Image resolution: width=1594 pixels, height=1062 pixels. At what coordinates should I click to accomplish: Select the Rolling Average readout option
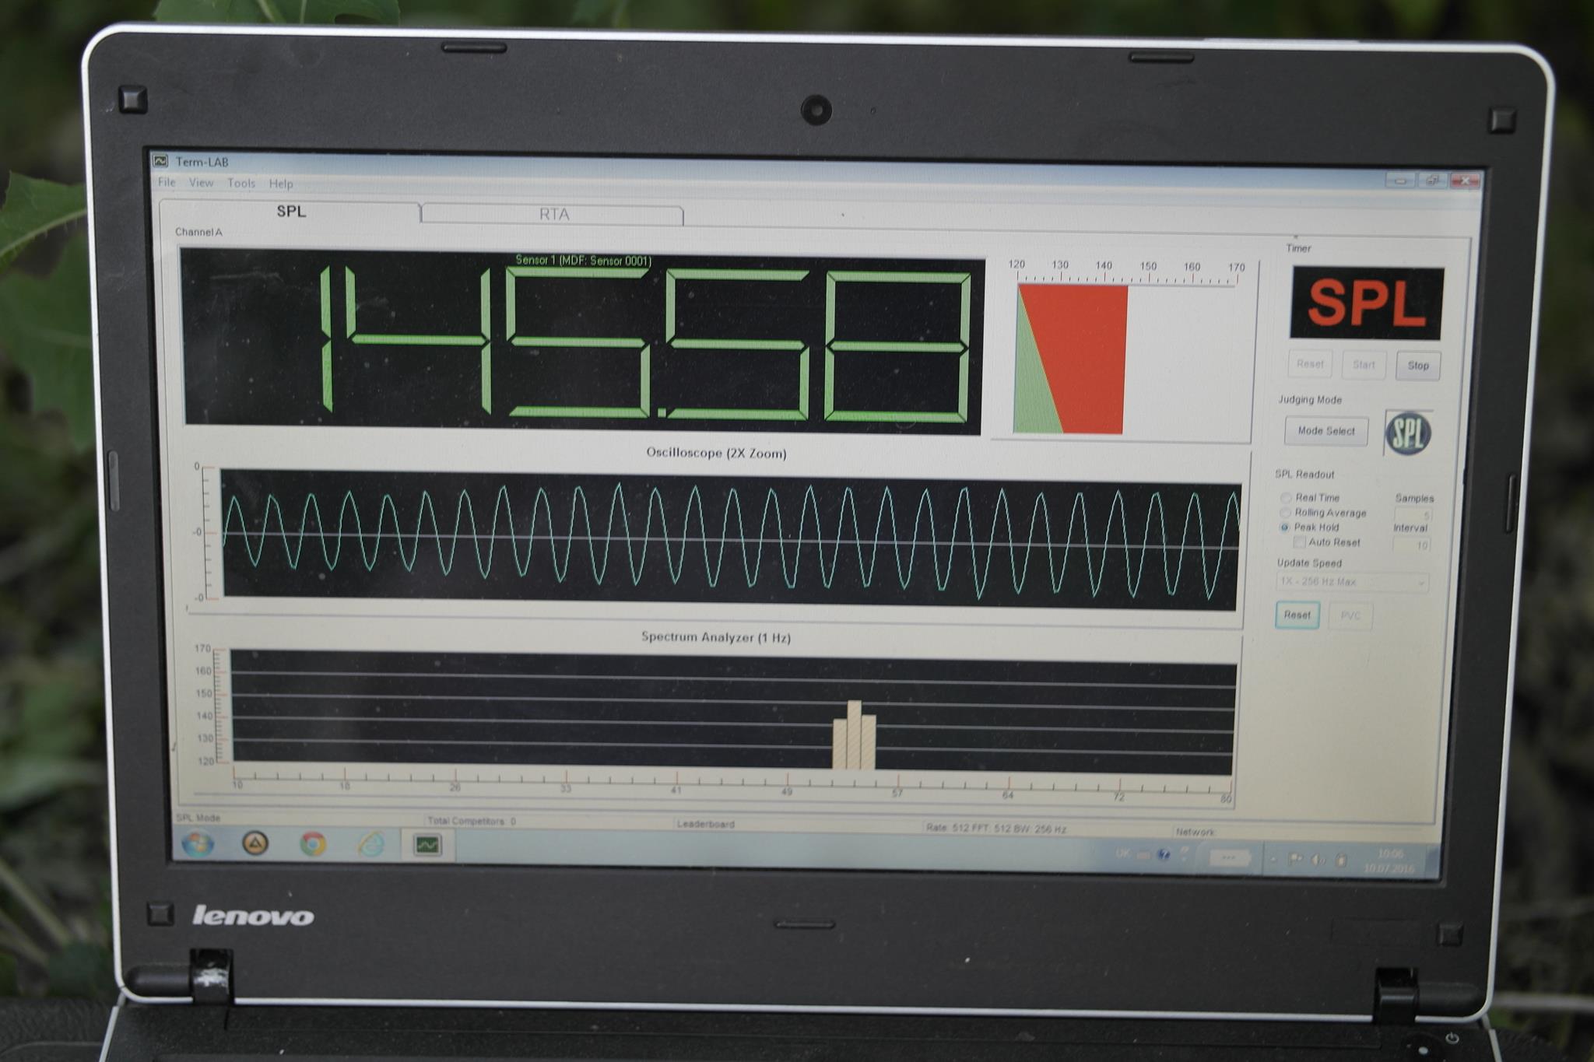pos(1286,512)
